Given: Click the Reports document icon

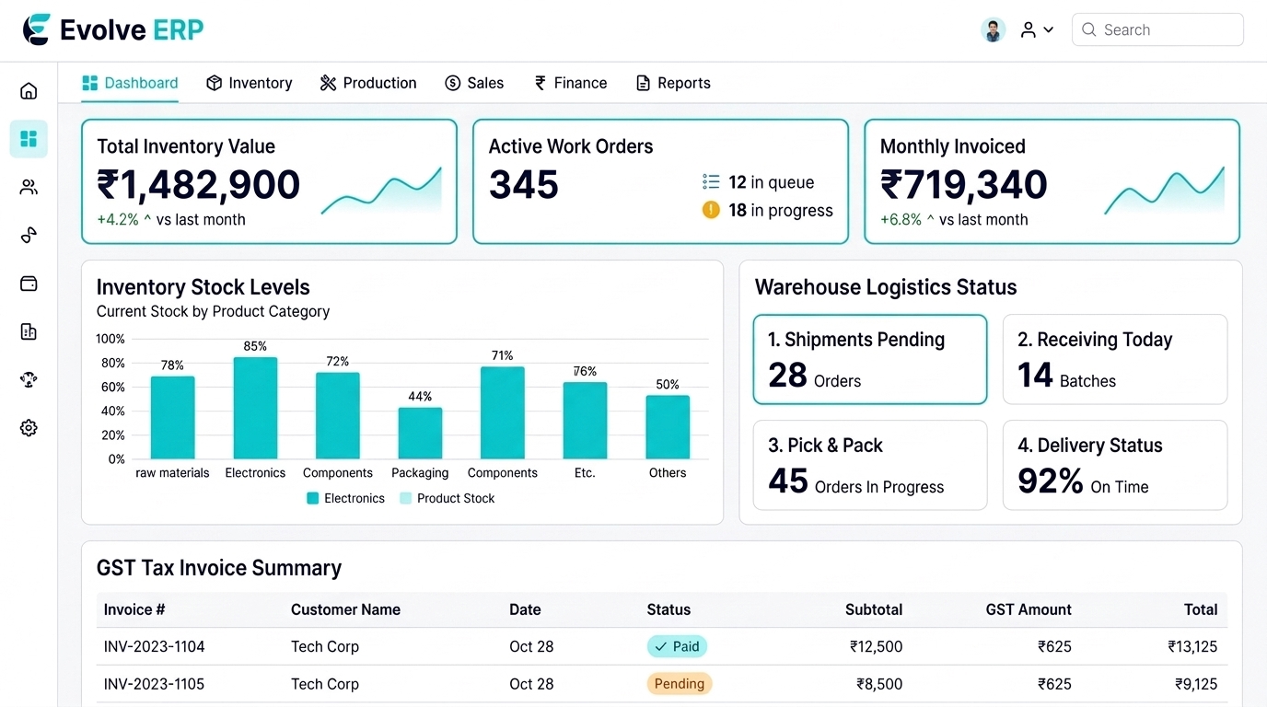Looking at the screenshot, I should coord(643,83).
